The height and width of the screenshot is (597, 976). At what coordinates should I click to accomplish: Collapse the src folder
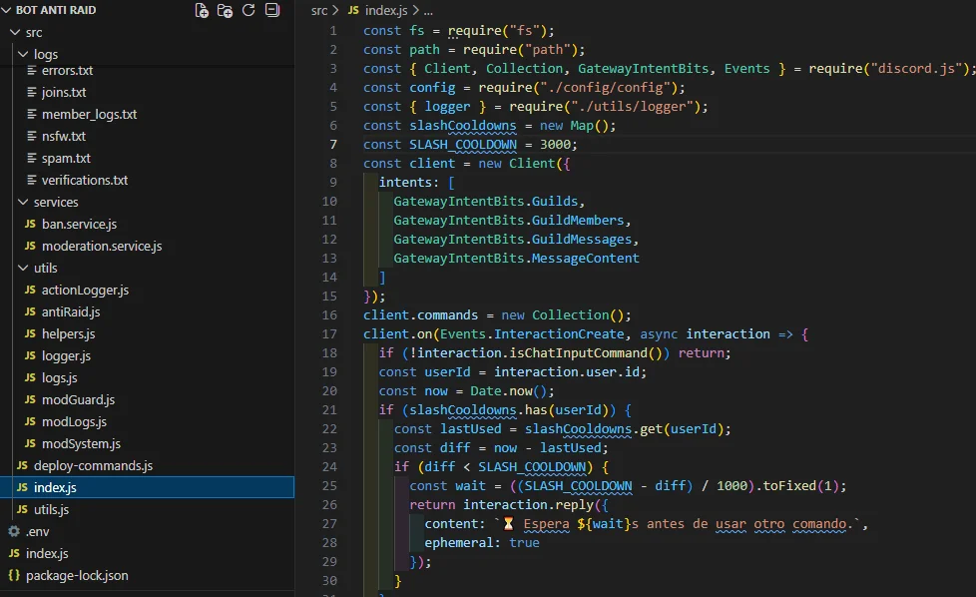15,32
